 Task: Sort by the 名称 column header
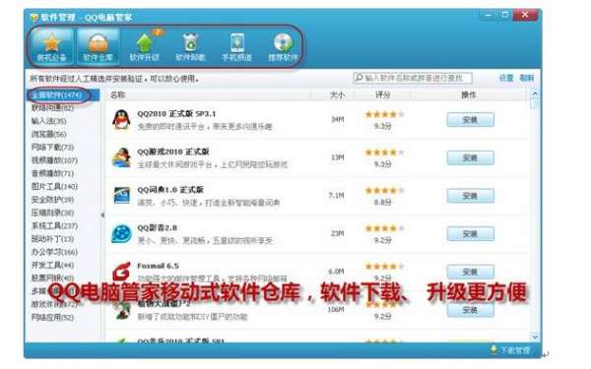pos(117,94)
